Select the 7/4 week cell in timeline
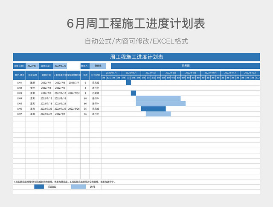This screenshot has width=273, height=207. pyautogui.click(x=128, y=78)
